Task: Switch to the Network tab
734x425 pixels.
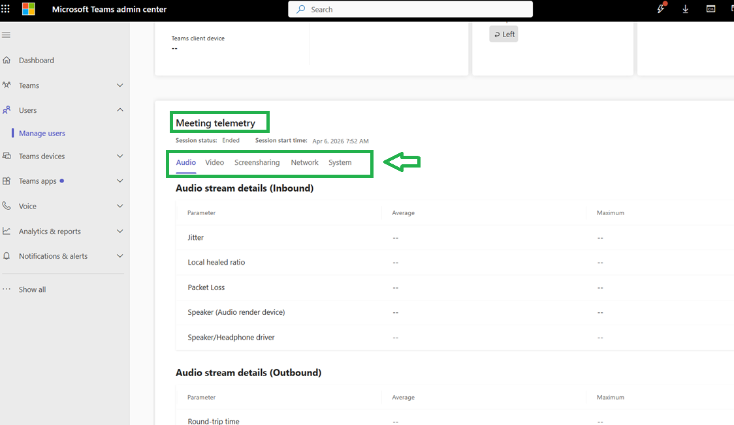Action: 304,162
